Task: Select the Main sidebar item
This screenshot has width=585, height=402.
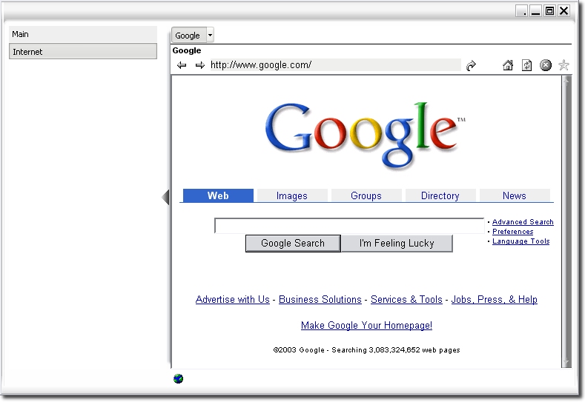Action: [x=83, y=34]
